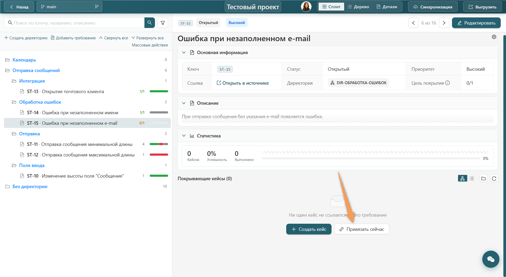Open the chat support bubble
This screenshot has height=277, width=506.
[x=491, y=259]
